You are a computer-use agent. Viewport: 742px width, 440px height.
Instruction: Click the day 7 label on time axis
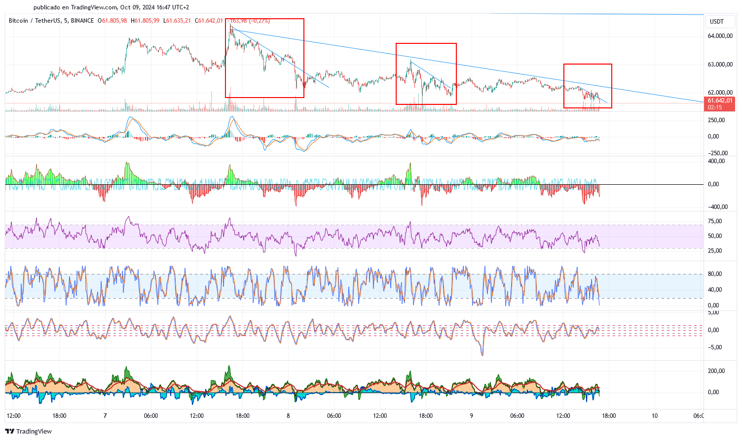click(x=105, y=416)
